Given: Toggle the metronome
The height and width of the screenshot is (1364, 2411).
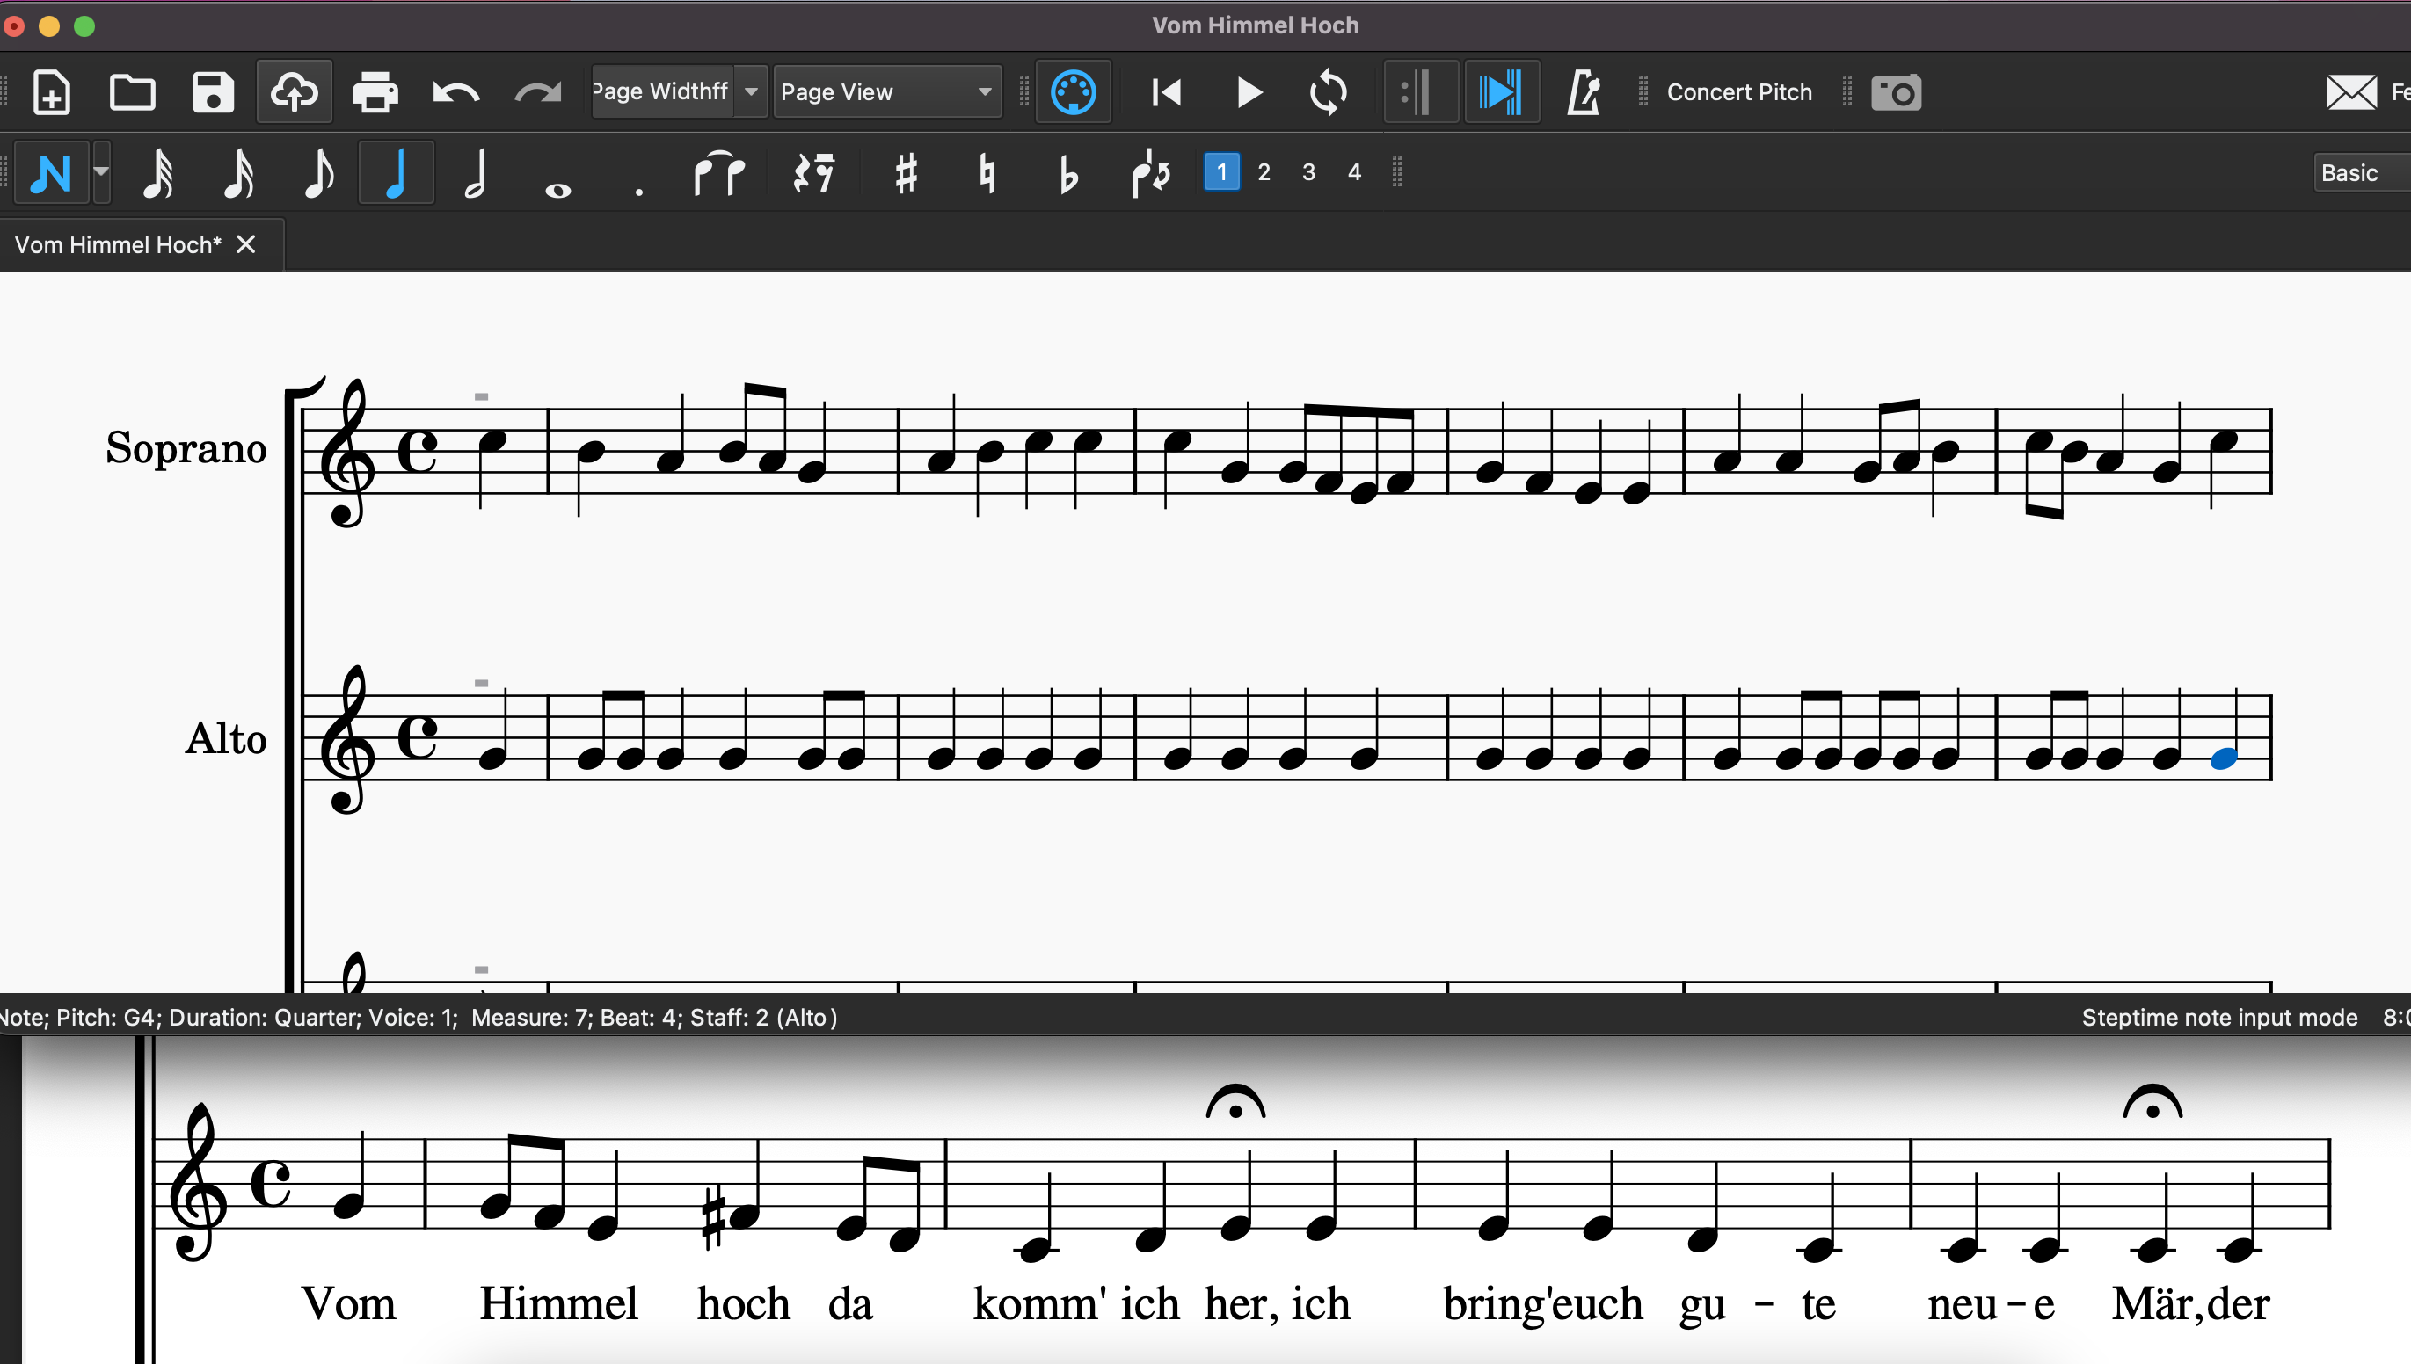Looking at the screenshot, I should [x=1583, y=91].
